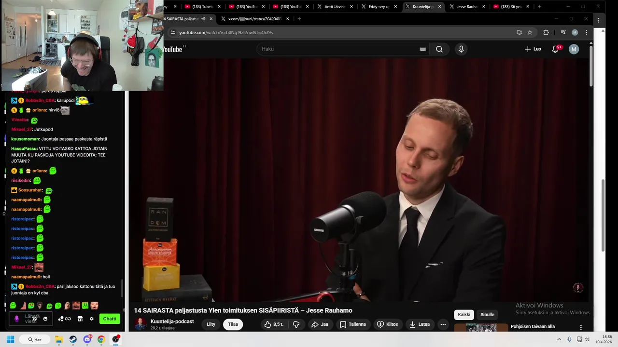Open a new tab in front window
Screen dimensions: 618x347
299,19
